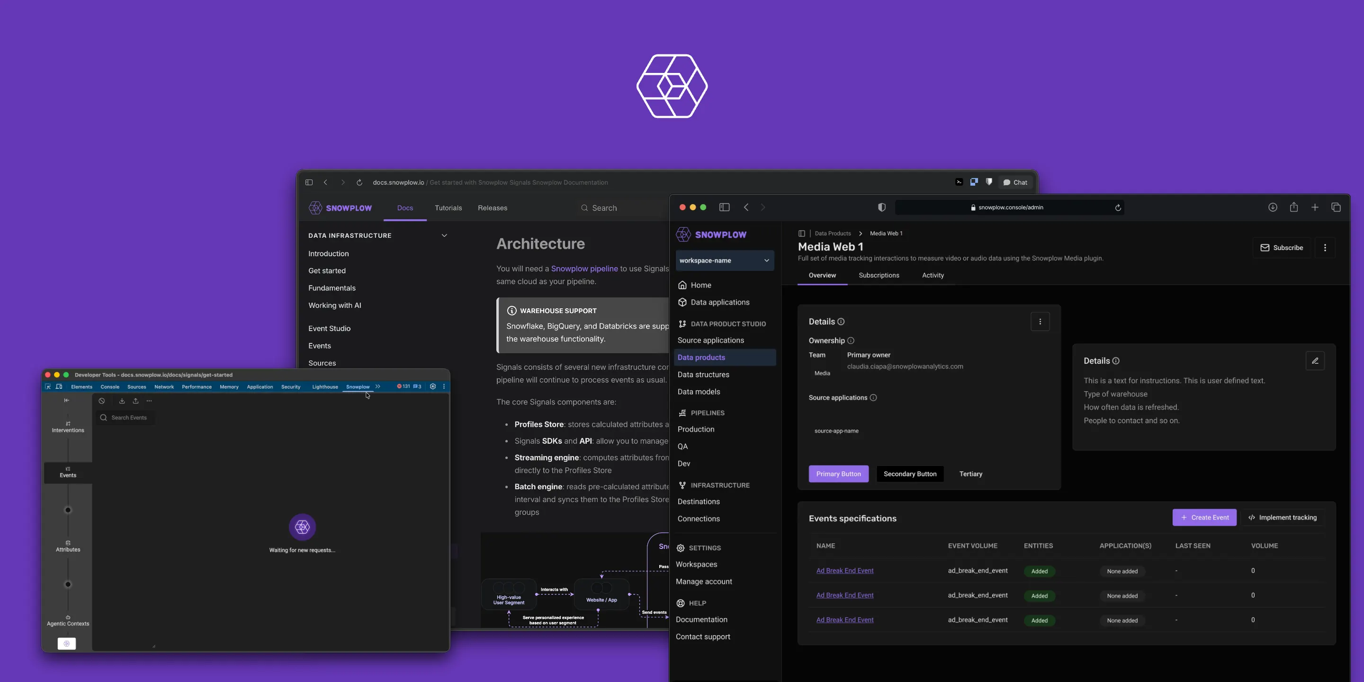Toggle the console sidebar panel icon by breadcrumb
The width and height of the screenshot is (1364, 682).
(802, 233)
